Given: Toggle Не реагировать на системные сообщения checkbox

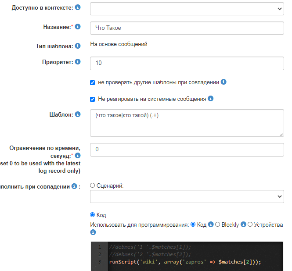Looking at the screenshot, I should [x=92, y=99].
